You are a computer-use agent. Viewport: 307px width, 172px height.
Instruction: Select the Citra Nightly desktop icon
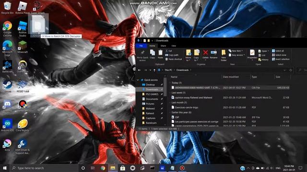23,125
